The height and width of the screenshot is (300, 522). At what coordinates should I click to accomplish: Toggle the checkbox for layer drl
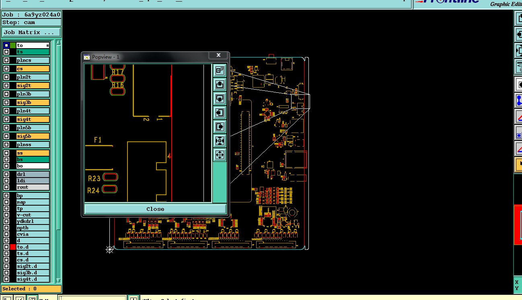6,174
